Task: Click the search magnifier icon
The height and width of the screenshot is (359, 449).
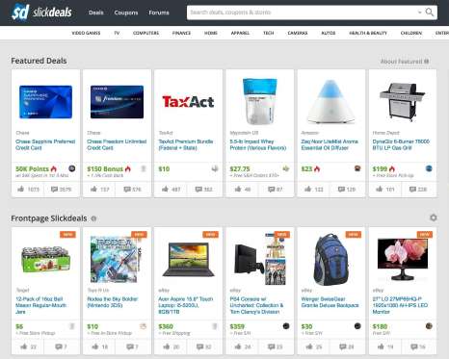Action: (x=430, y=13)
